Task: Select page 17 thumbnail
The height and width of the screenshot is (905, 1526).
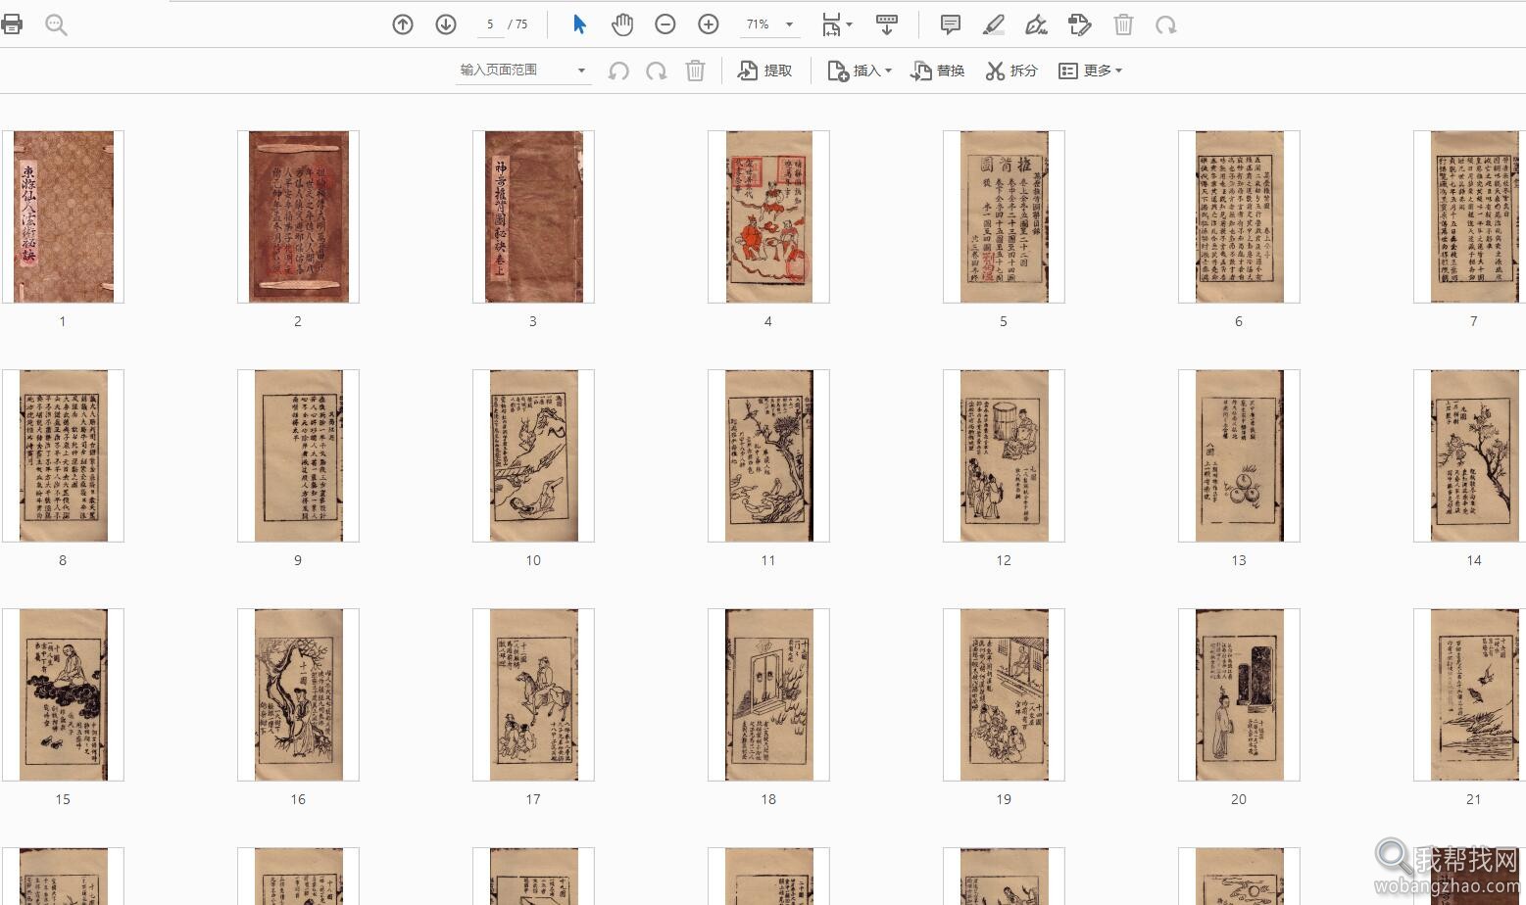Action: pos(533,694)
